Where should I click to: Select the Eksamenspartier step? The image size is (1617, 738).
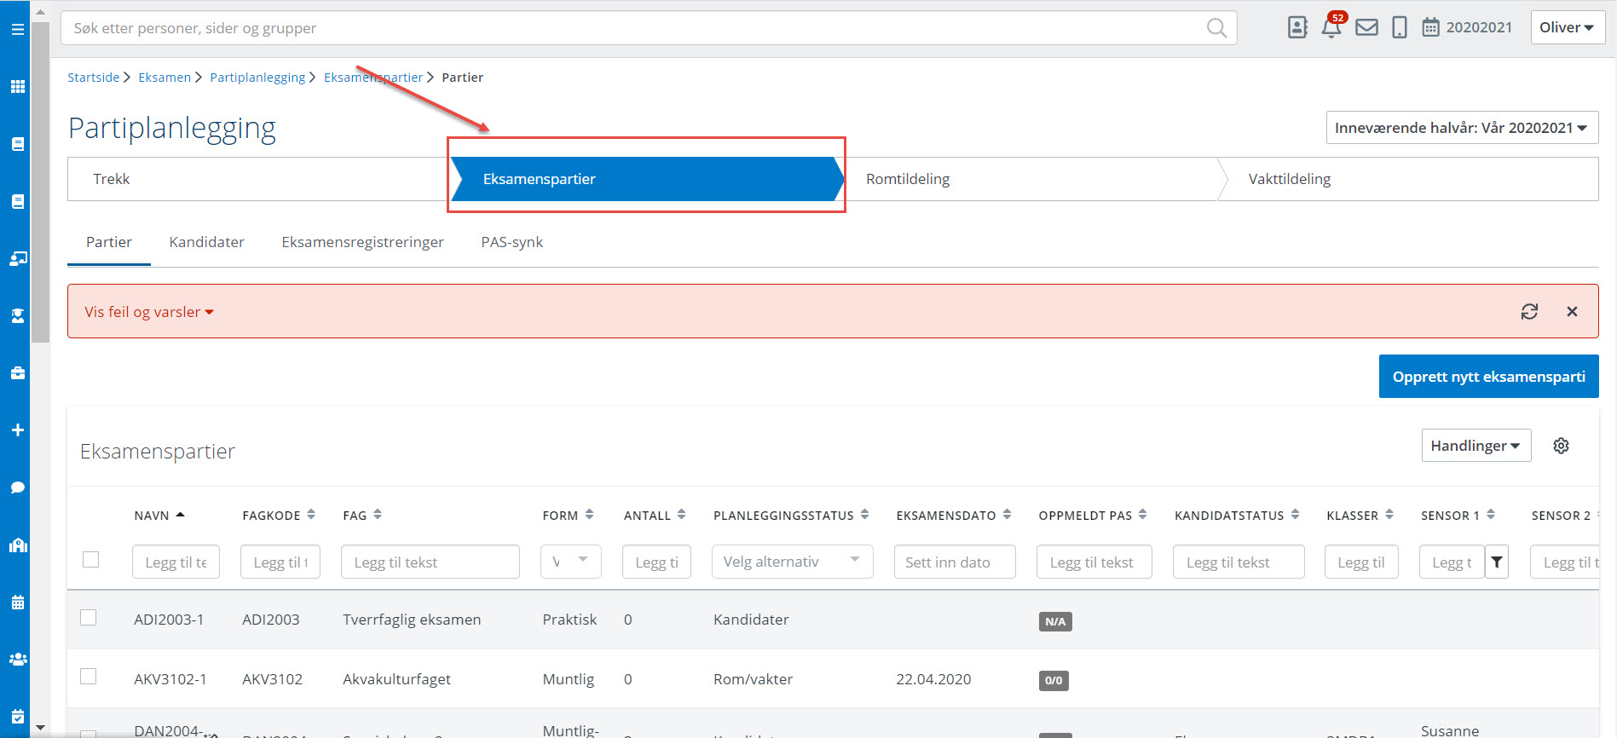click(x=646, y=179)
